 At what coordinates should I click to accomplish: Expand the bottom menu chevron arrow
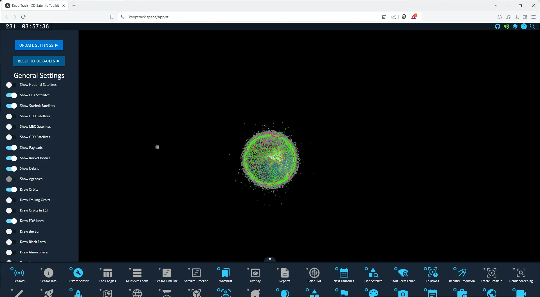coord(270,259)
